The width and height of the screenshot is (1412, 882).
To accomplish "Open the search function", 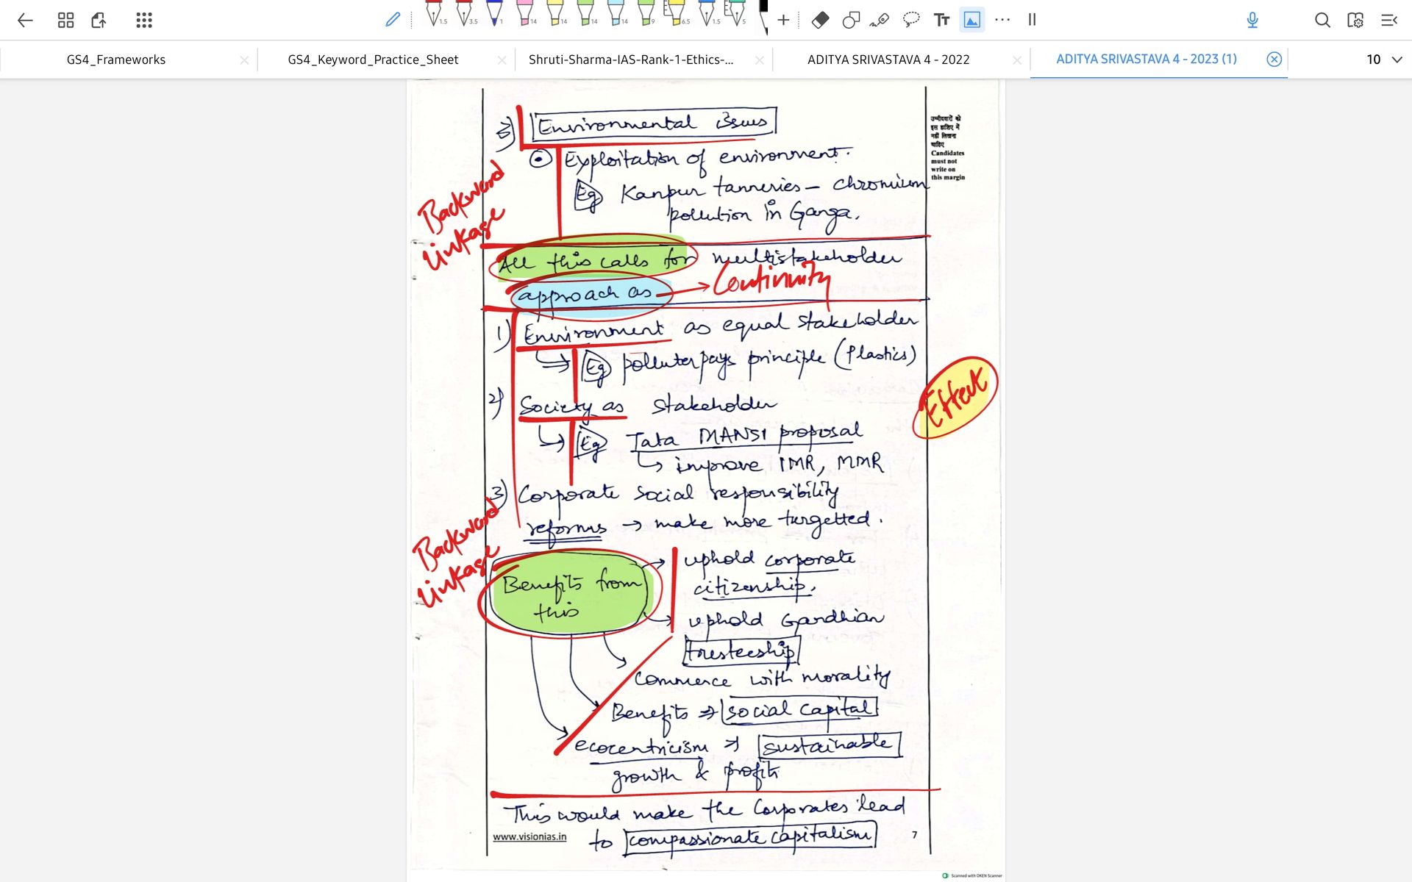I will (x=1322, y=20).
